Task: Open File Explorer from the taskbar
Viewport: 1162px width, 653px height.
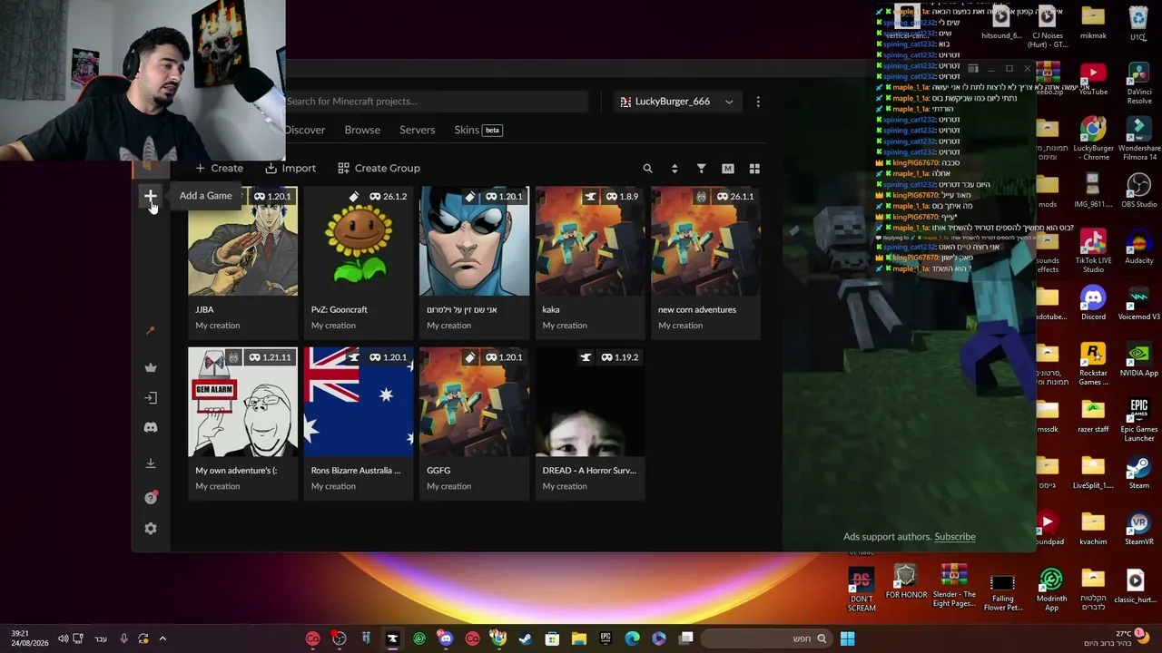Action: click(x=579, y=639)
